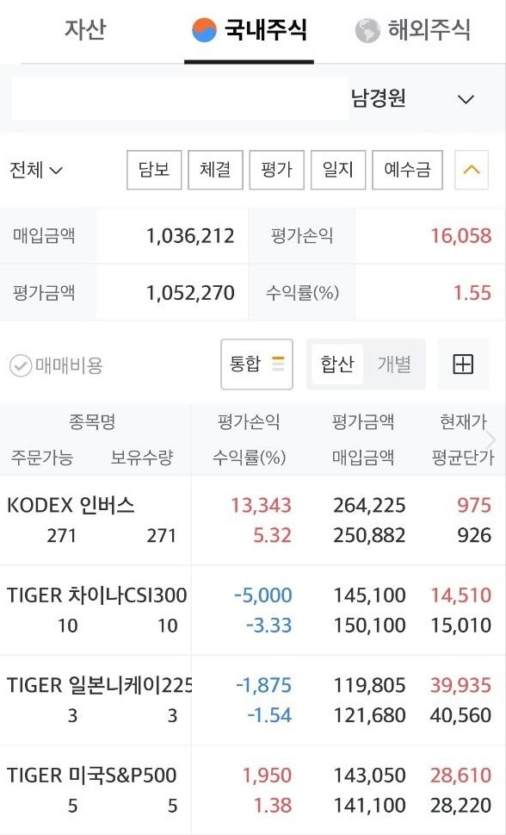Click the Korean flag icon on 국내주식 tab
This screenshot has height=835, width=506.
pos(204,30)
